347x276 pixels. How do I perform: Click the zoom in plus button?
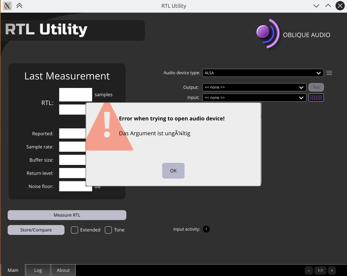click(x=332, y=270)
